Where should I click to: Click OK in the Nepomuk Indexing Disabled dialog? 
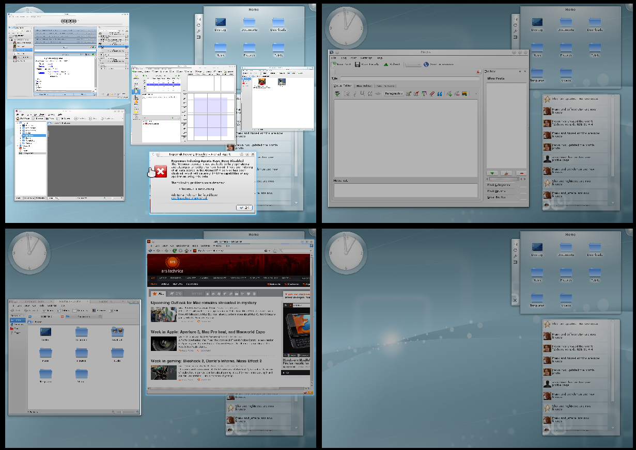click(x=244, y=207)
